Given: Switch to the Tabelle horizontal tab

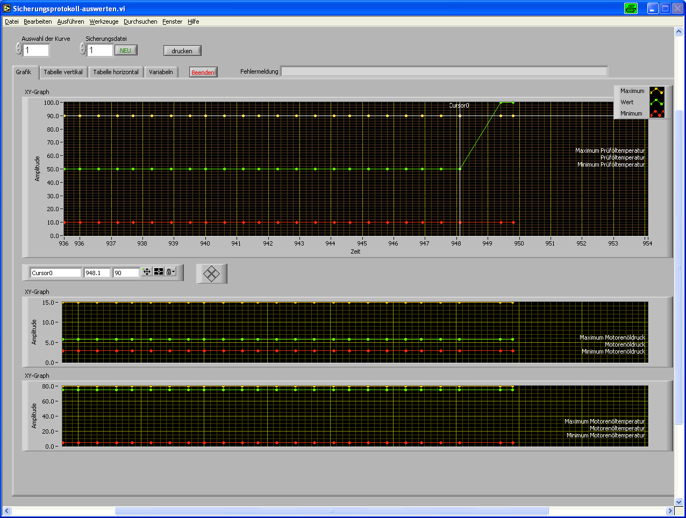Looking at the screenshot, I should click(116, 72).
